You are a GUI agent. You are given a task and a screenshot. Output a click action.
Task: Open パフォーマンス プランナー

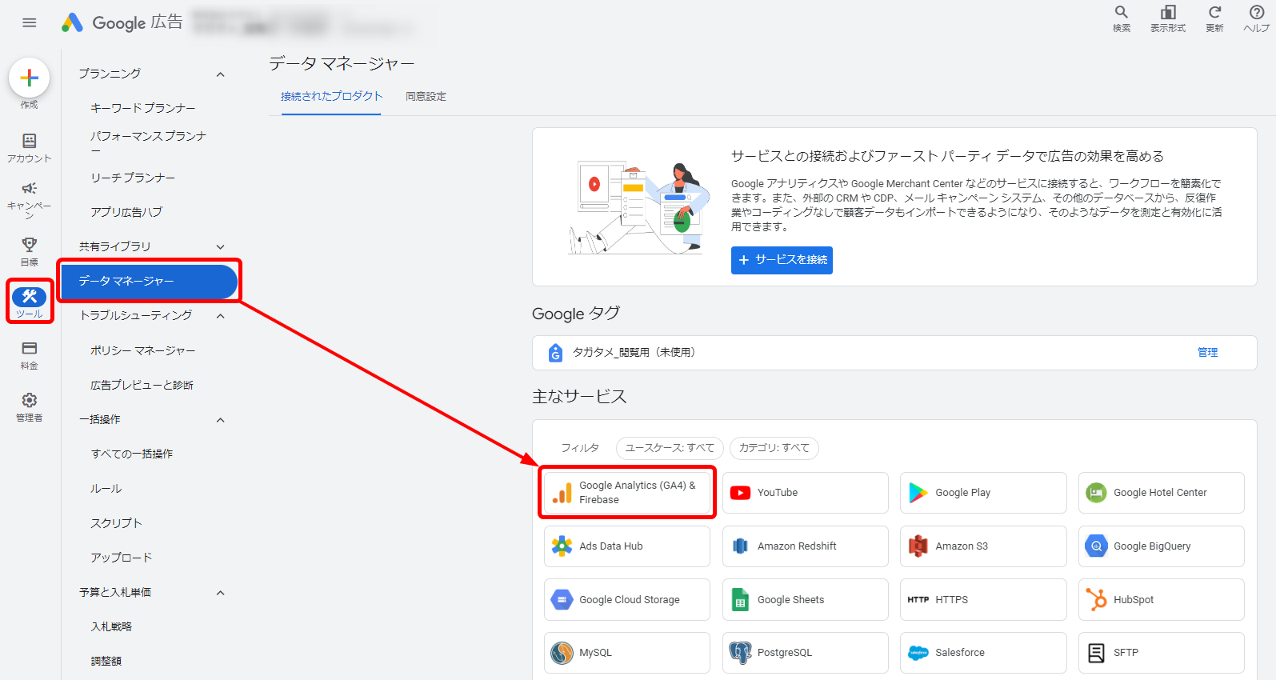pyautogui.click(x=149, y=142)
